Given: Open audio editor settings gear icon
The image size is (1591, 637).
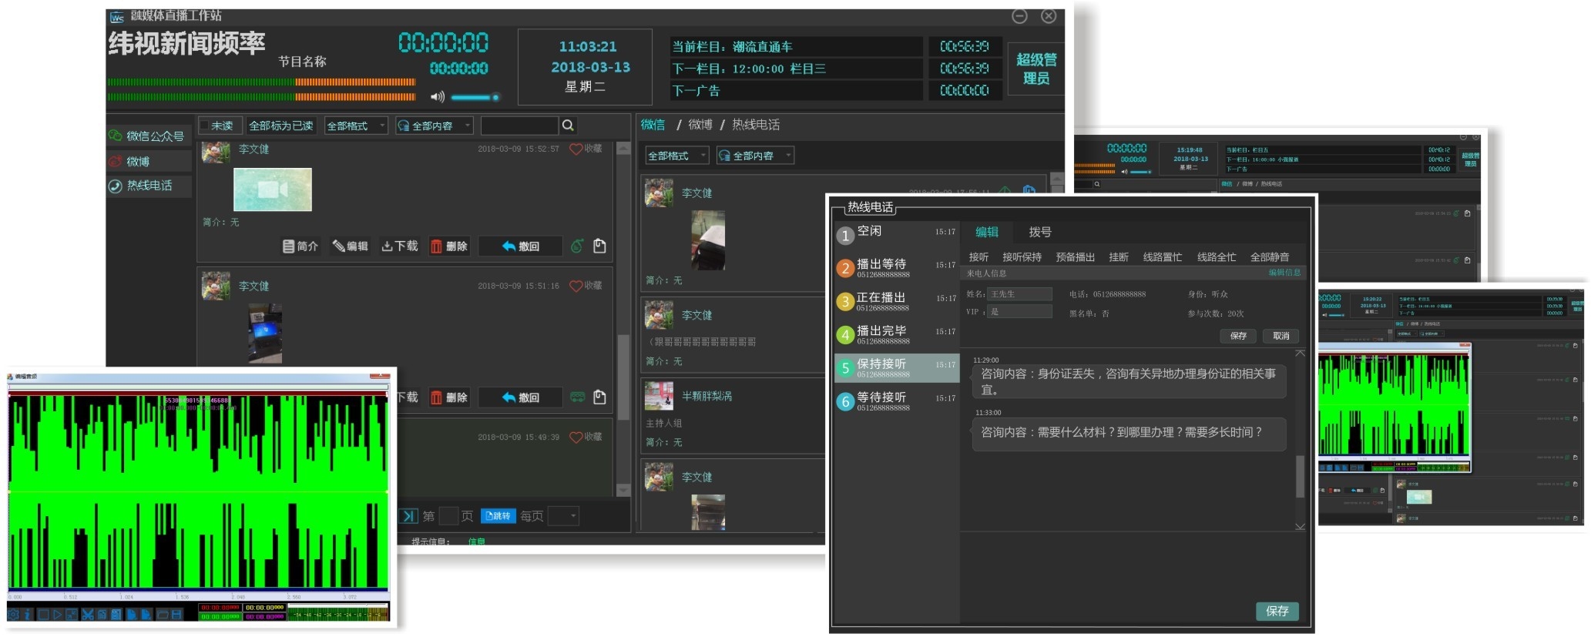Looking at the screenshot, I should click(x=13, y=614).
